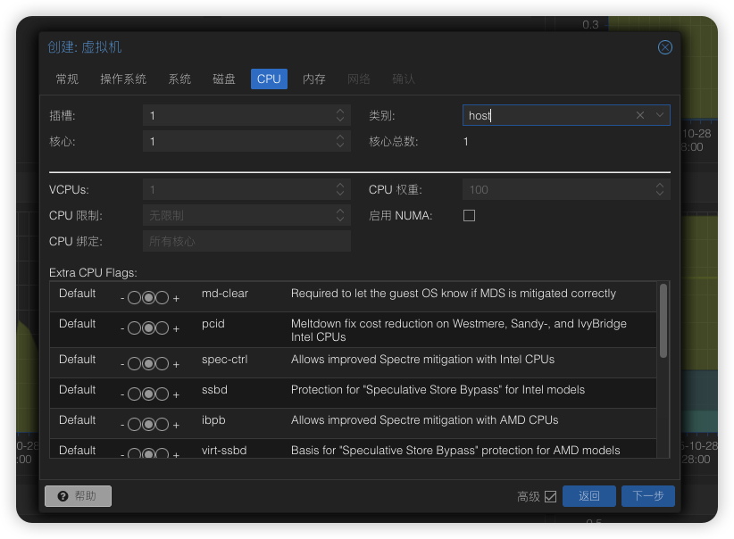
Task: Click the minus icon next to ibpb
Action: [x=122, y=425]
